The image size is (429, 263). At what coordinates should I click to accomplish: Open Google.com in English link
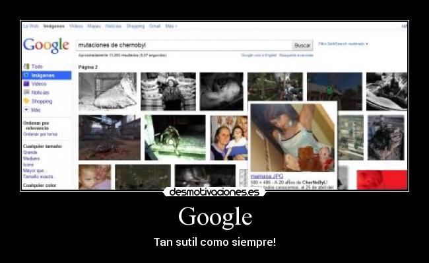tap(259, 56)
